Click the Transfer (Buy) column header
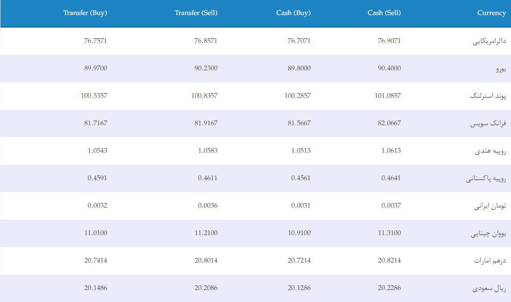 coord(85,13)
